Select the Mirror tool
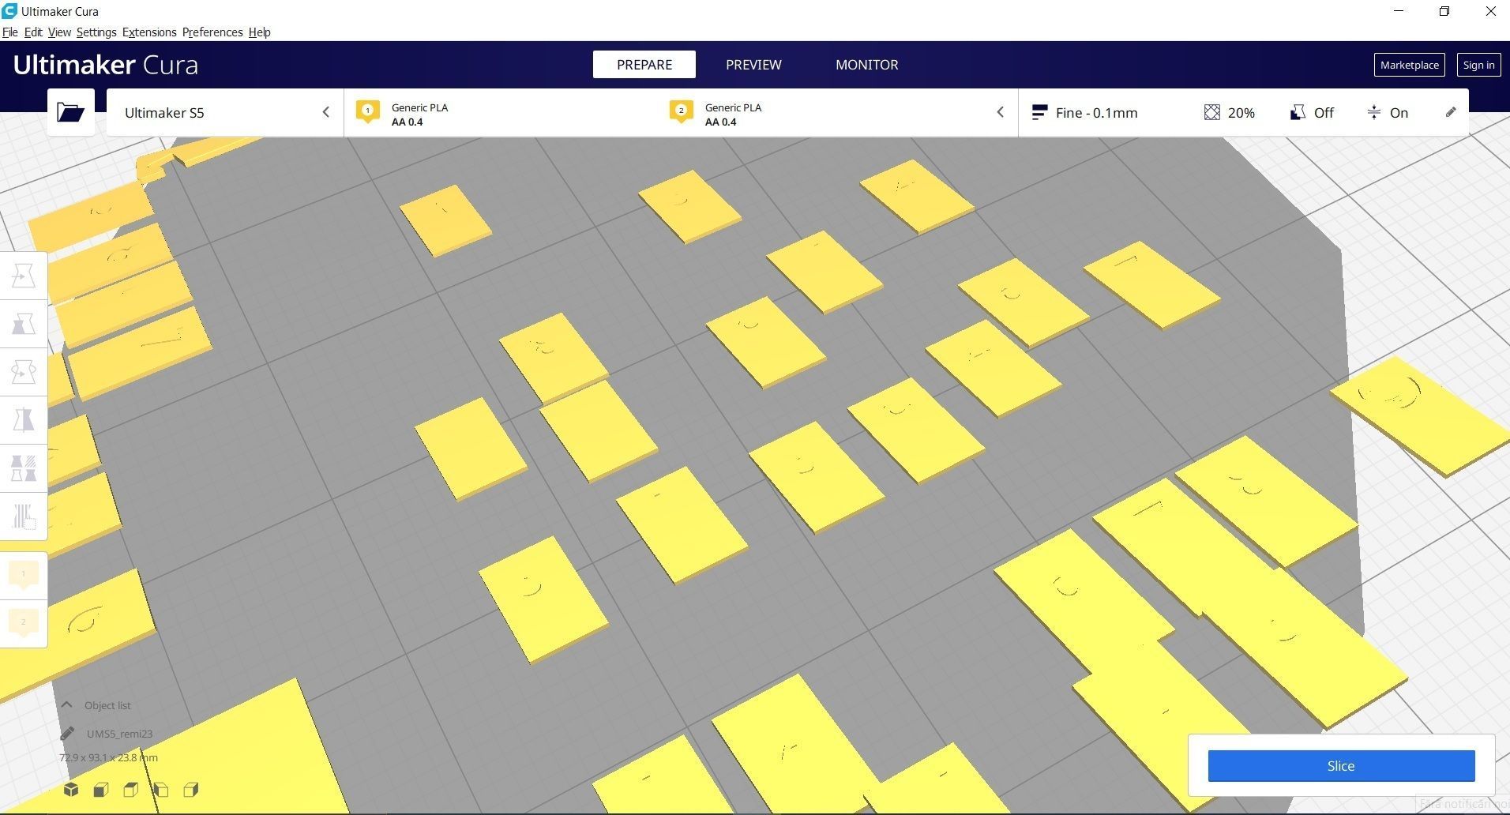 click(24, 420)
